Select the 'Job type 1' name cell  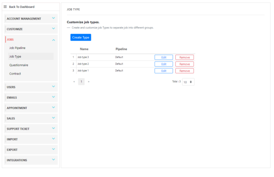tap(83, 70)
